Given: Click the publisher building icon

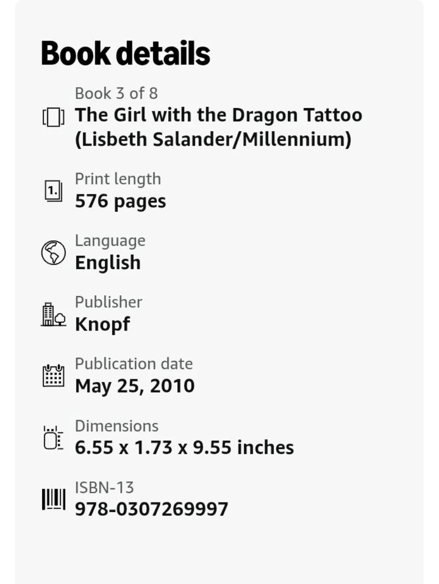Looking at the screenshot, I should pos(54,314).
